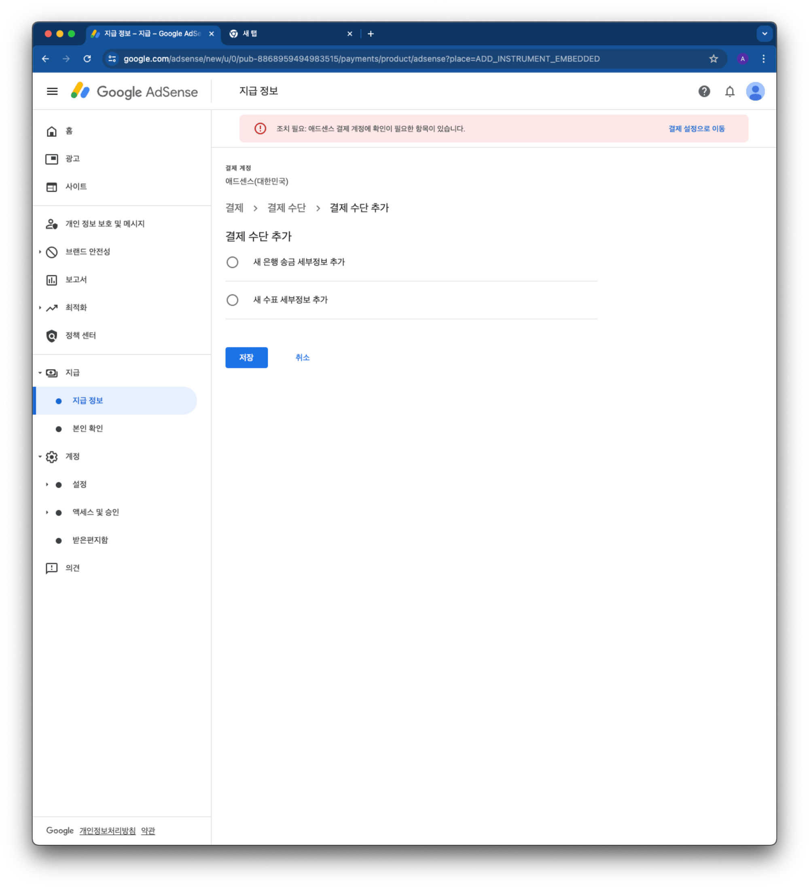Expand 액세스 및 승인 submenu arrow
This screenshot has height=888, width=809.
click(47, 512)
